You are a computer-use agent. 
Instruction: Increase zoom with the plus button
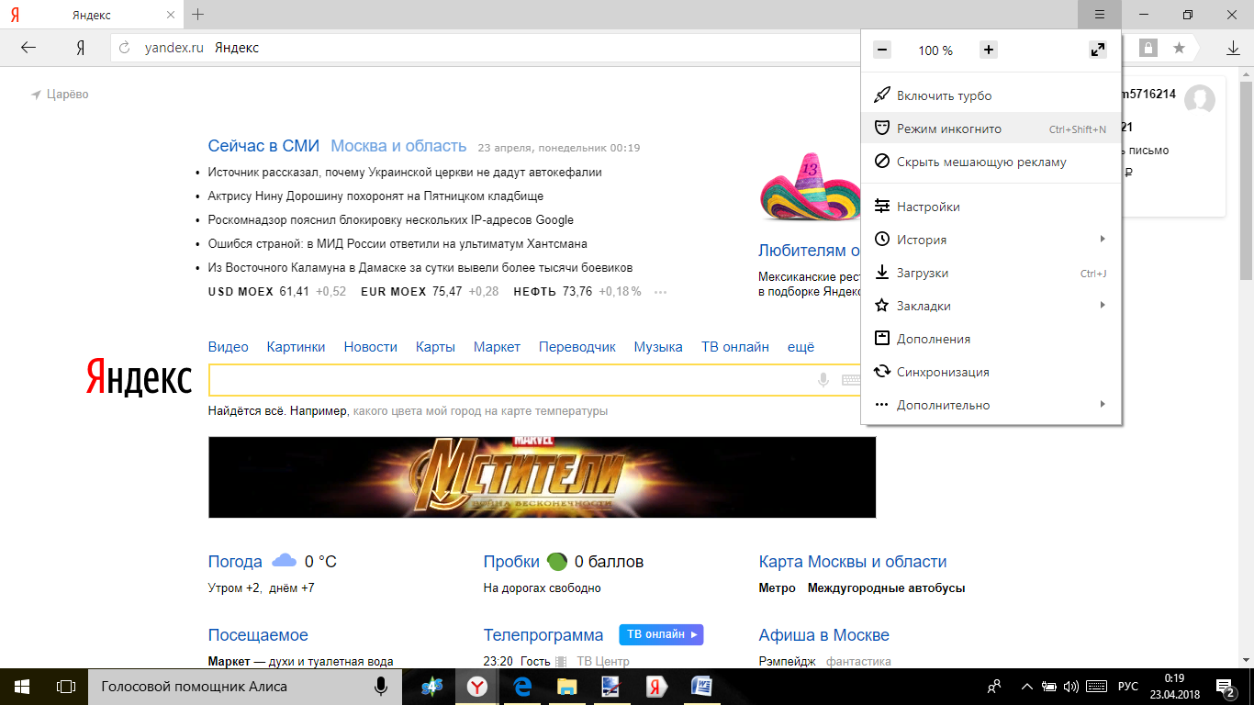[x=989, y=50]
